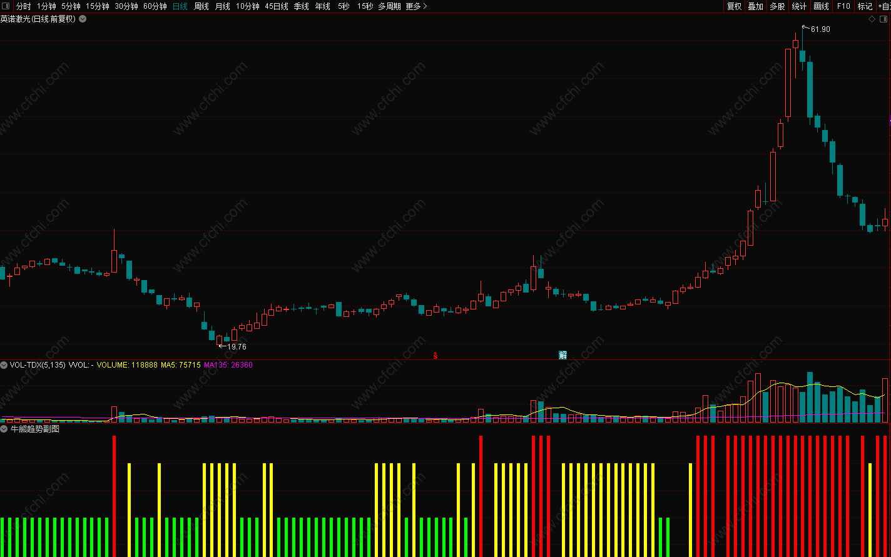Switch to the 季线 quarterly tab
This screenshot has width=891, height=557.
pos(301,6)
